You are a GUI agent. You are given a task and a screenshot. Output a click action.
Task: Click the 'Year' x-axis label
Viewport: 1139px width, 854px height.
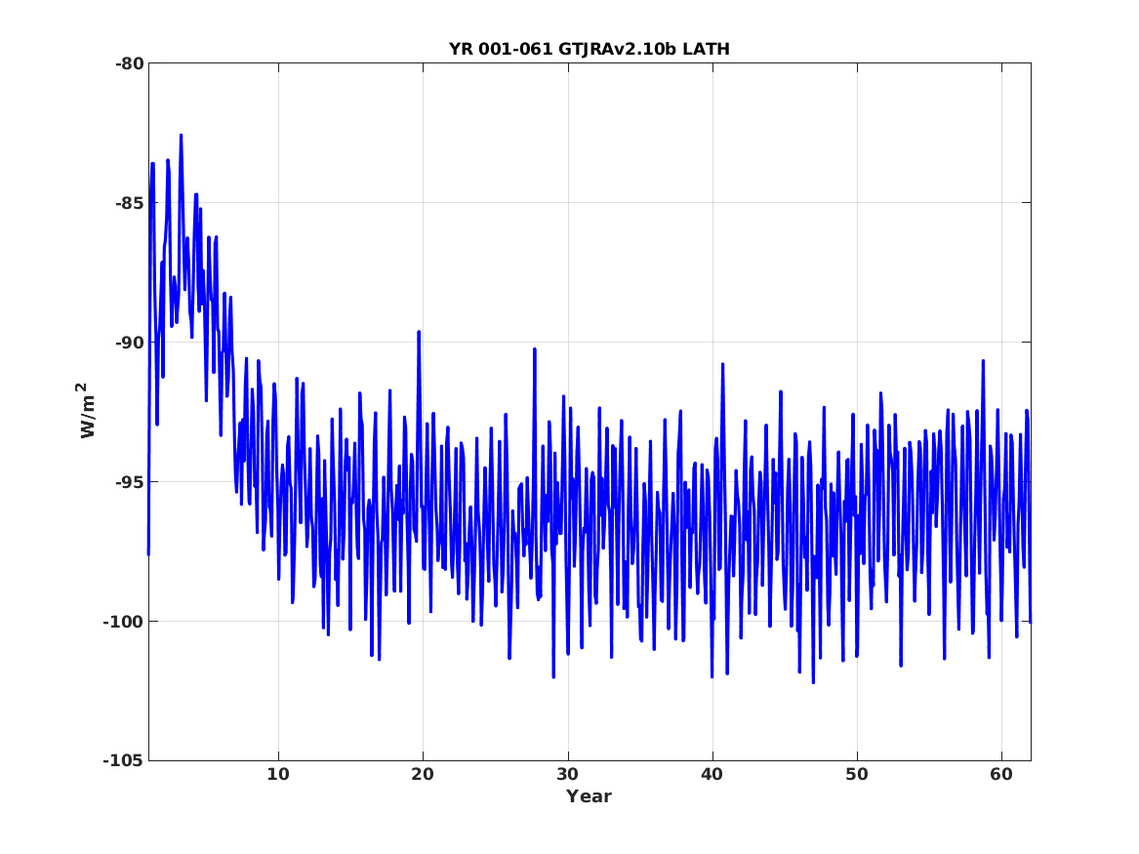(x=590, y=796)
